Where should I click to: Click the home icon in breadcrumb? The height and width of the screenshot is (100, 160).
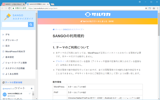click(x=54, y=29)
